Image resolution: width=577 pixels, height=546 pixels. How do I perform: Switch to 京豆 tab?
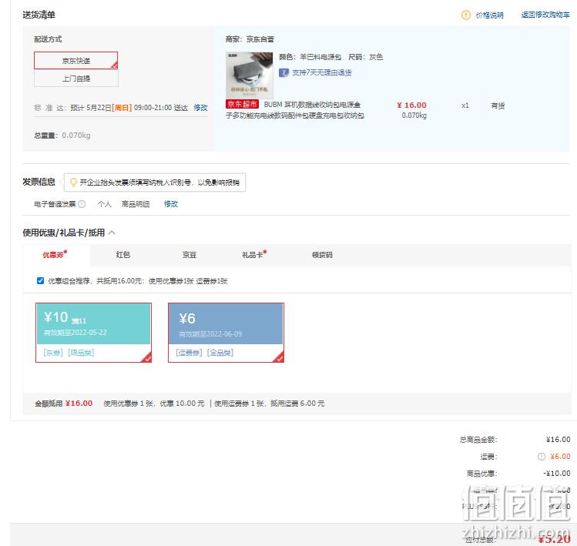coord(190,255)
